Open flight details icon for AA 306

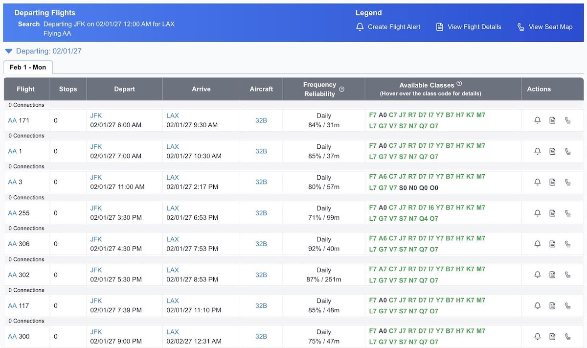(552, 244)
